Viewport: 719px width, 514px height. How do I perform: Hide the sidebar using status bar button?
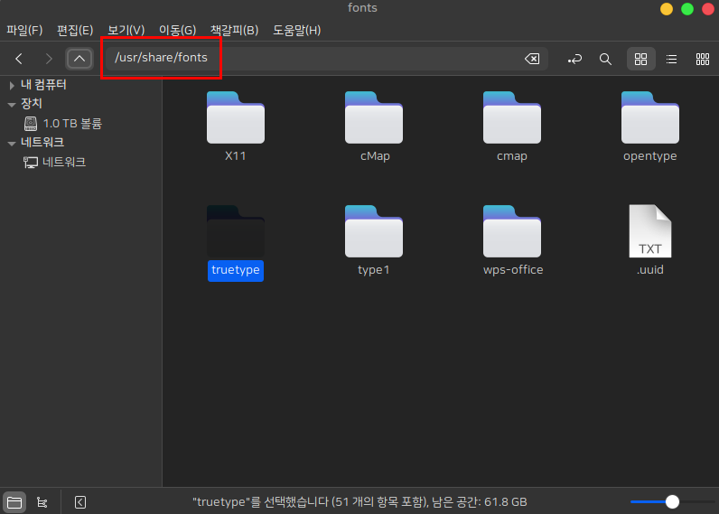click(x=79, y=501)
